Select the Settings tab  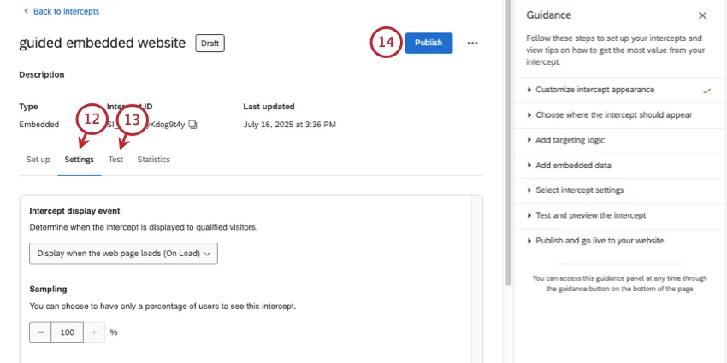tap(80, 160)
